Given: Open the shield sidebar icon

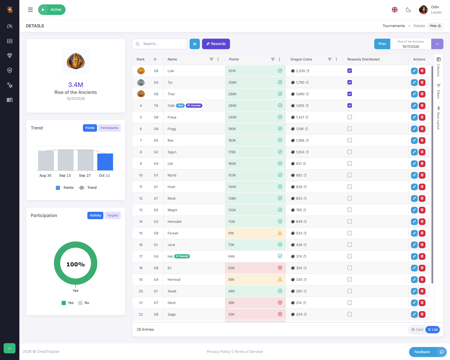Looking at the screenshot, I should pyautogui.click(x=10, y=70).
